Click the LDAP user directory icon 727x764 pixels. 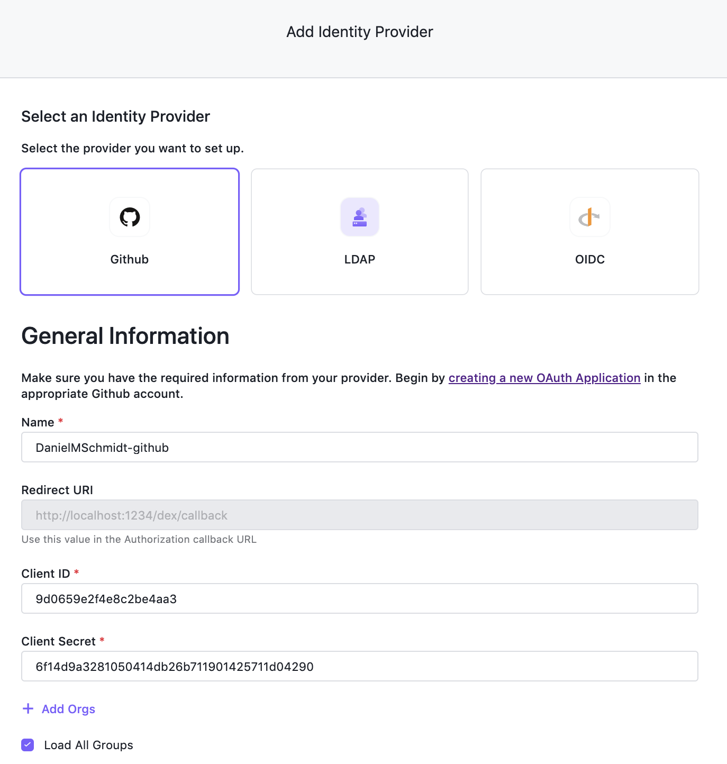[360, 217]
